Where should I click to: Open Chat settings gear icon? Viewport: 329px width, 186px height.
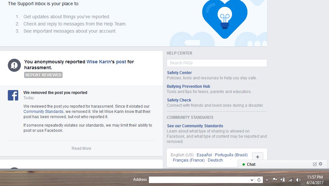coord(321,164)
